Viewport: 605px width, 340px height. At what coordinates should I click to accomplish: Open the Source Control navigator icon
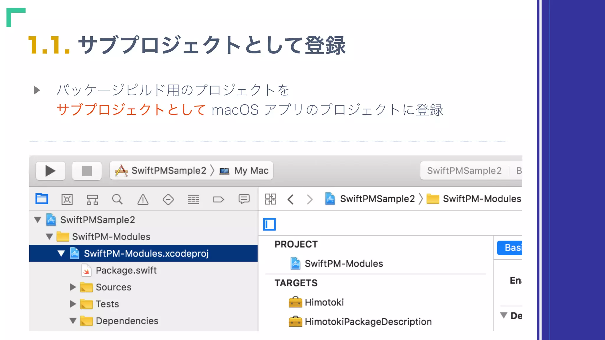point(67,200)
